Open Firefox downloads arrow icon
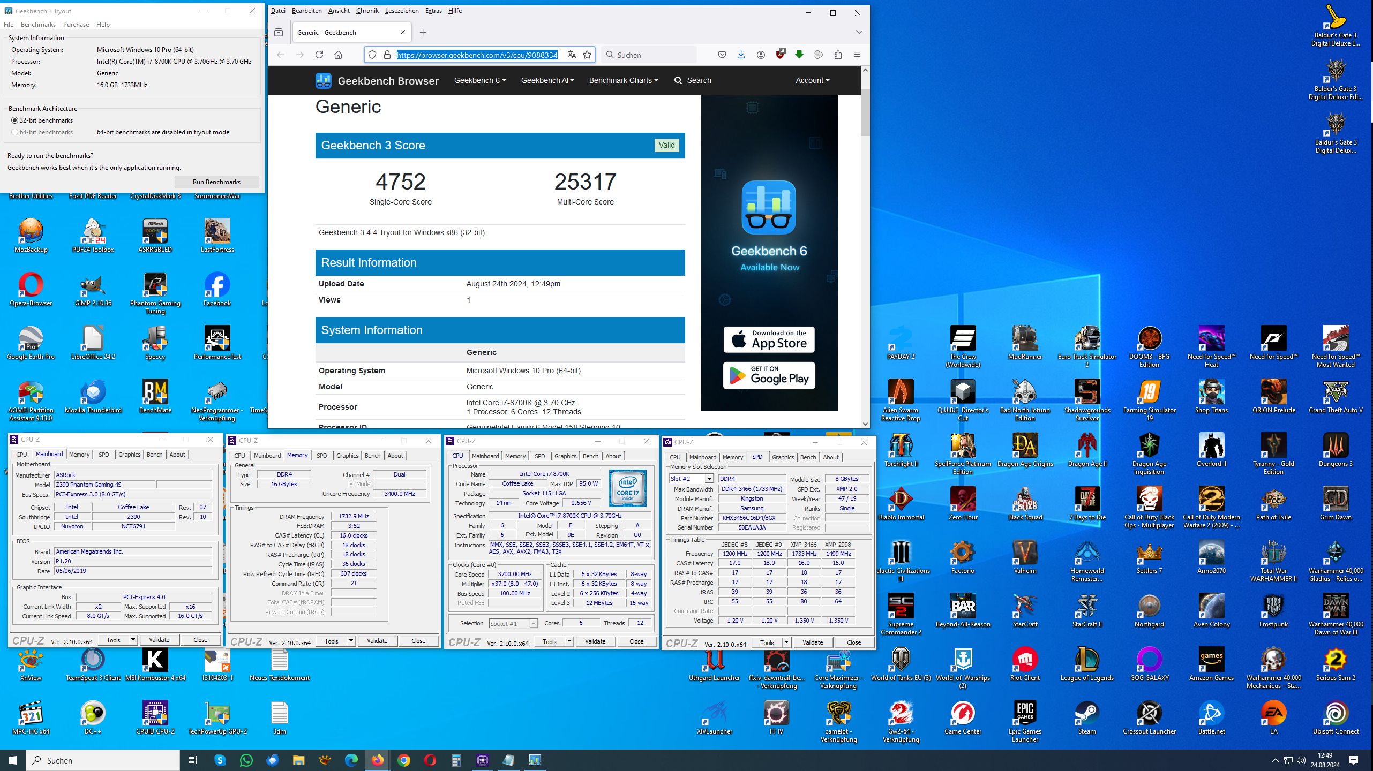 click(741, 55)
